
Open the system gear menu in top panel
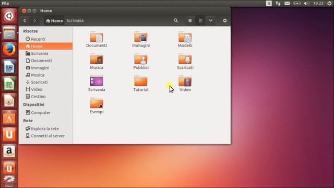329,3
